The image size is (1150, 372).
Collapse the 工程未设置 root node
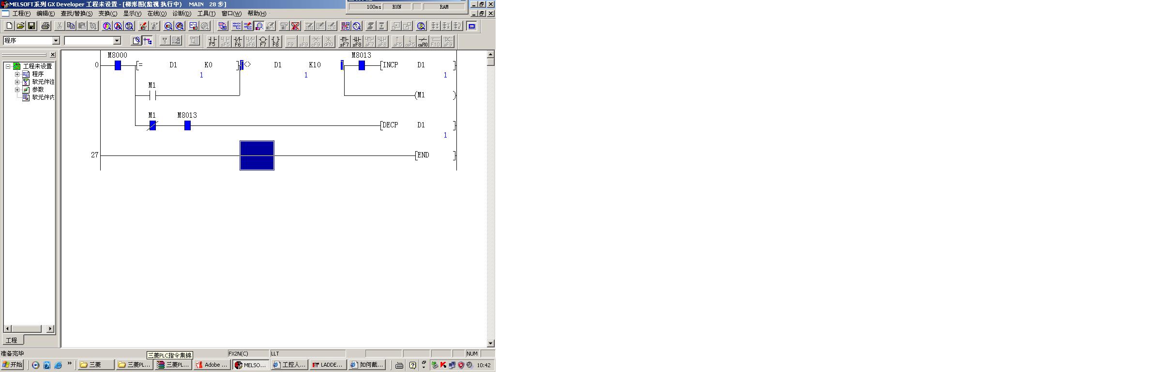[x=8, y=66]
